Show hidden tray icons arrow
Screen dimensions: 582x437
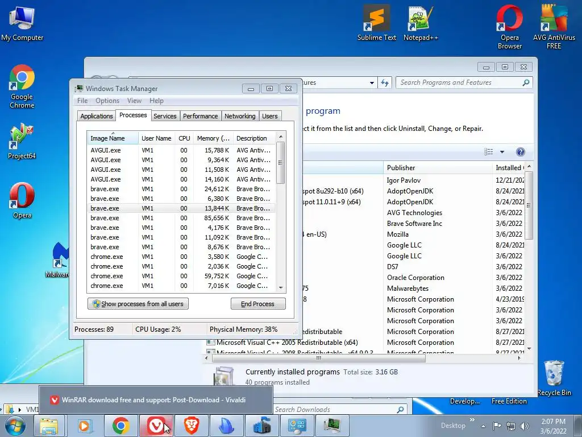tap(483, 426)
